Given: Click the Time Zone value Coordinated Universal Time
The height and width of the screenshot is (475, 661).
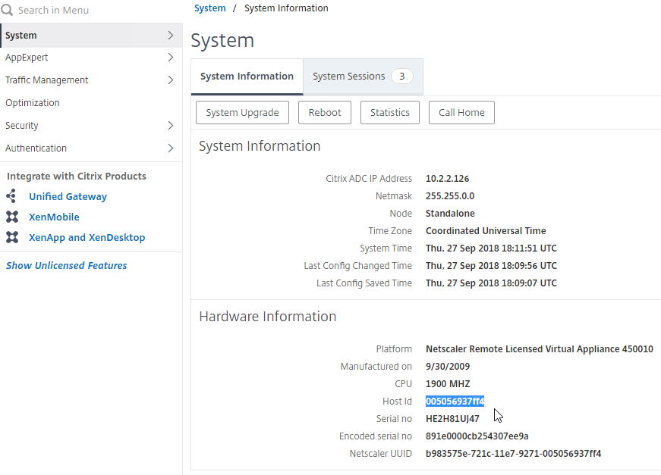Looking at the screenshot, I should point(486,231).
